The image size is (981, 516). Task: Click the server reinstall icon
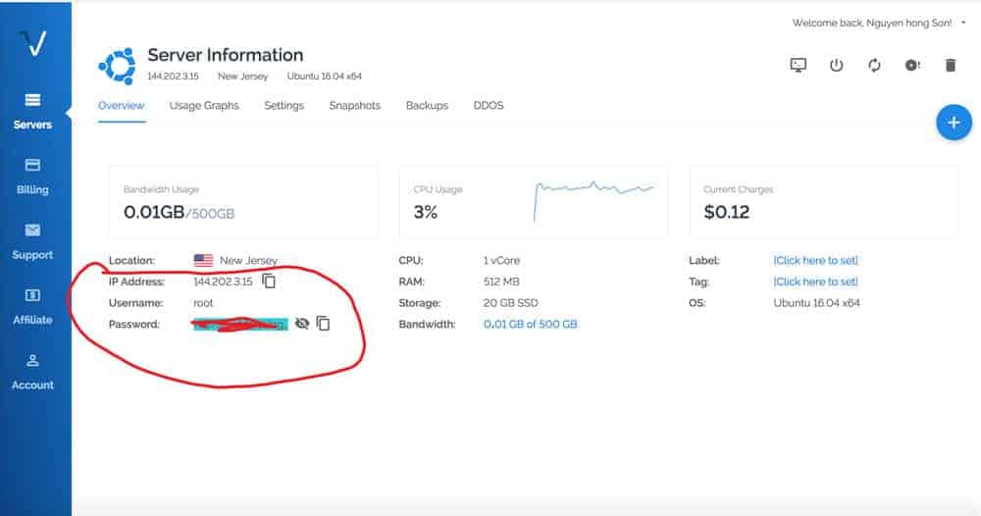(x=912, y=66)
